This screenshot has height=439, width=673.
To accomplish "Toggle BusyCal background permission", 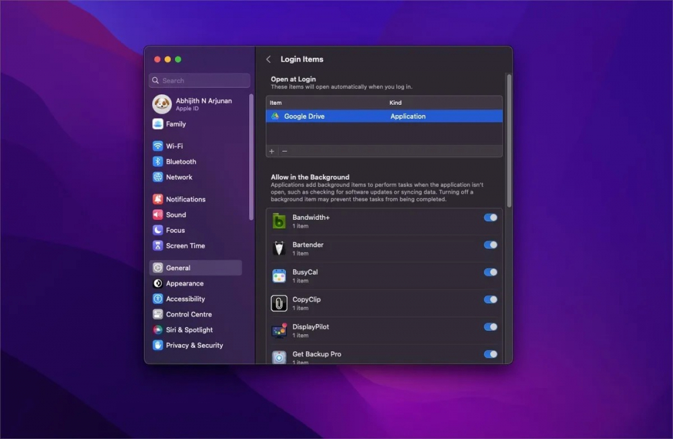I will pos(491,272).
